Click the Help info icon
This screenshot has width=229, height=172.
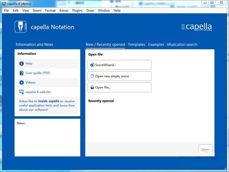coord(21,63)
